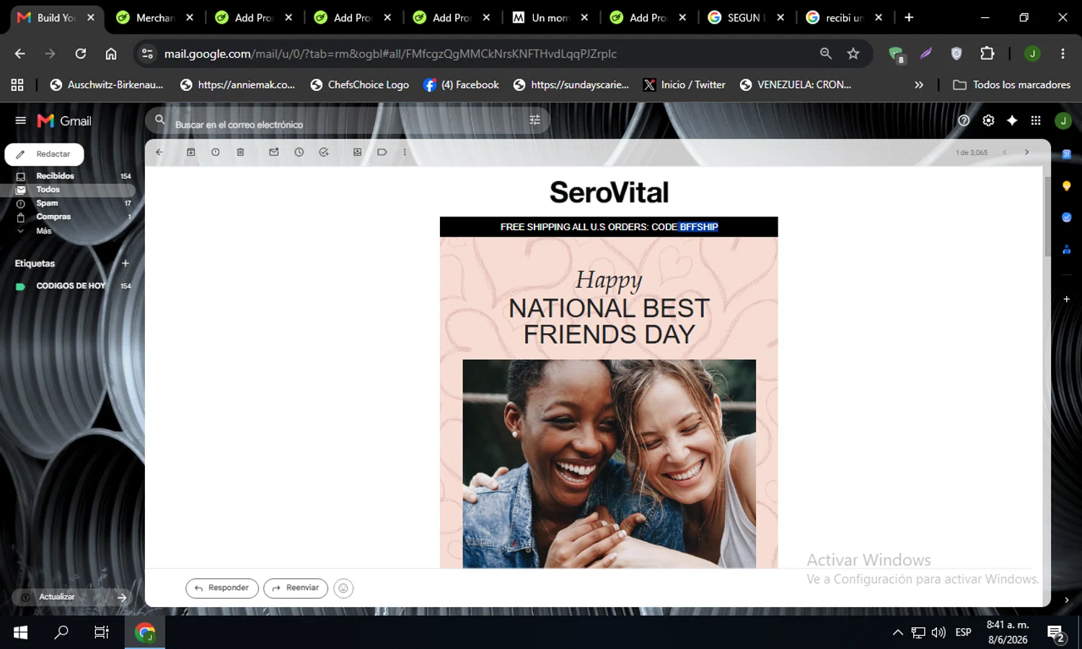Screen dimensions: 1082x649
Task: Open the Gemini sparkle icon
Action: coord(1012,120)
